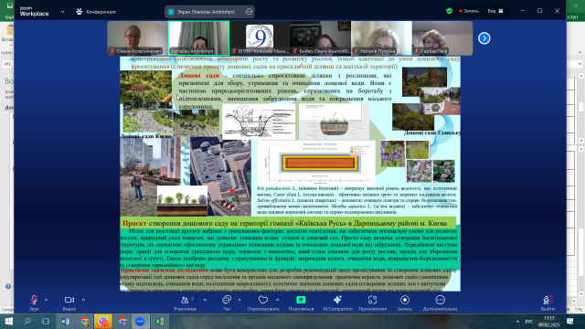Open Zoom Workplace menu dropdown arrow
585x329 pixels.
pyautogui.click(x=63, y=12)
